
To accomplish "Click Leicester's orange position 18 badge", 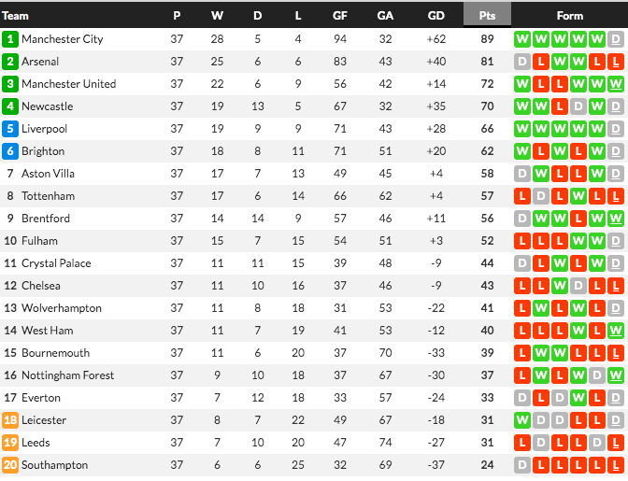I will pyautogui.click(x=10, y=420).
